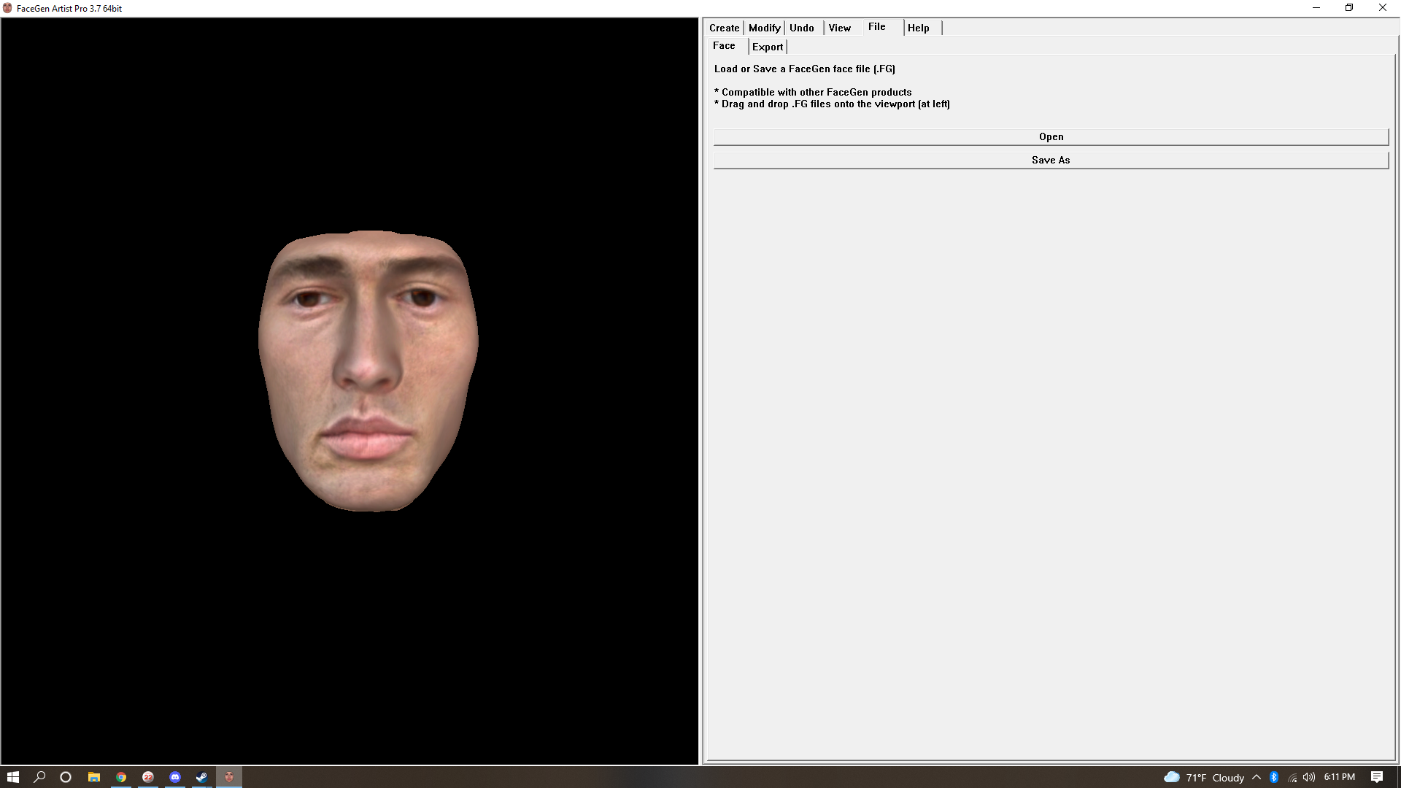Open Discord from the taskbar
This screenshot has width=1401, height=788.
pyautogui.click(x=175, y=777)
